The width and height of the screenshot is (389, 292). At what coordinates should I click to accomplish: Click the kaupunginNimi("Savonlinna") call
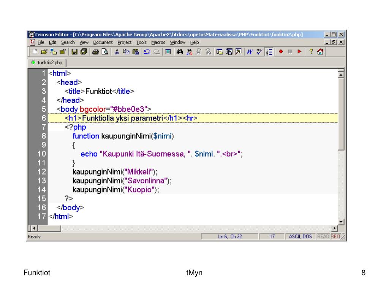coord(122,181)
